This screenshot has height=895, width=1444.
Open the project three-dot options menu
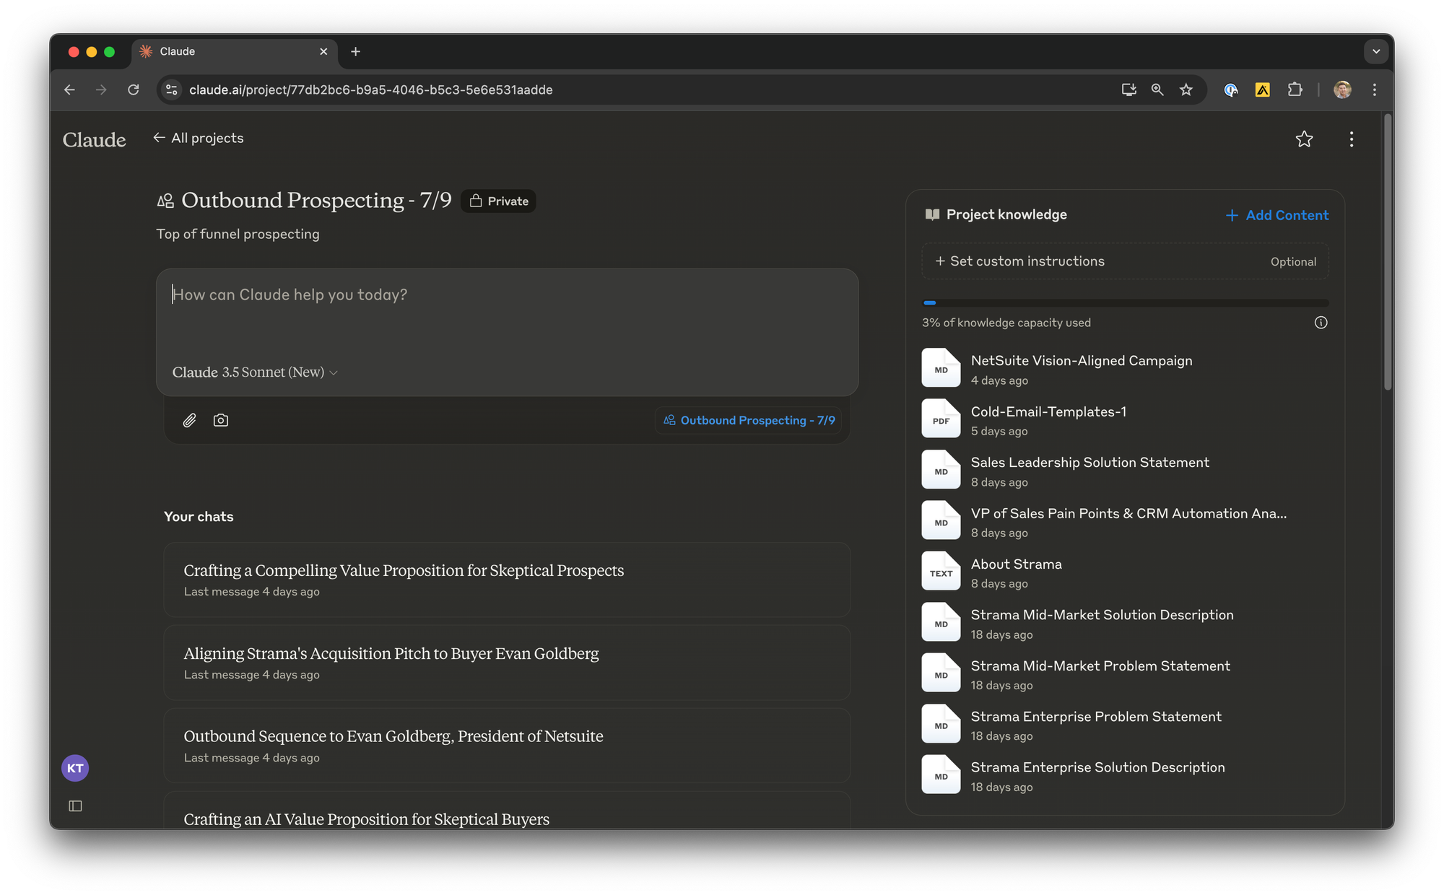click(x=1352, y=139)
